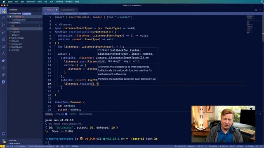Open babel.config.js in the file tree
Screen dimensions: 264x148
pos(25,38)
